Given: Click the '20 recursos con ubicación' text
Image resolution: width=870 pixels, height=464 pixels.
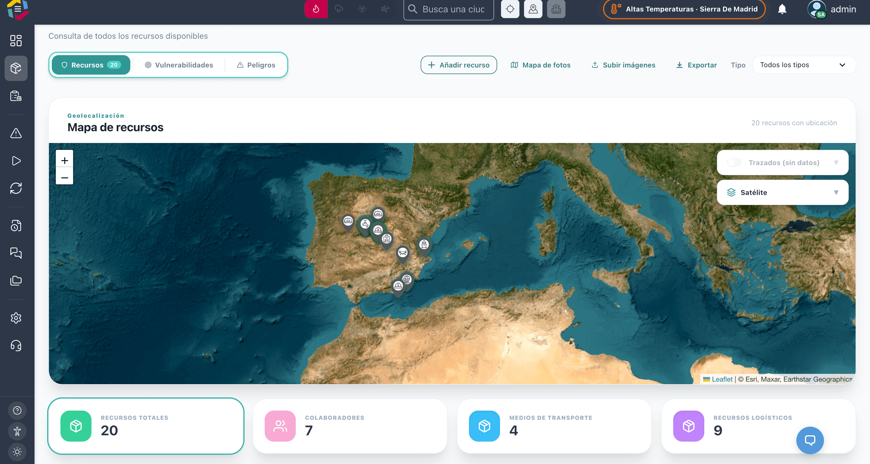Looking at the screenshot, I should click(794, 123).
